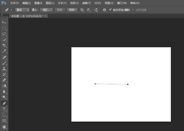Select the Rectangle shape tool
Screen dimensions: 184x131
point(4,121)
